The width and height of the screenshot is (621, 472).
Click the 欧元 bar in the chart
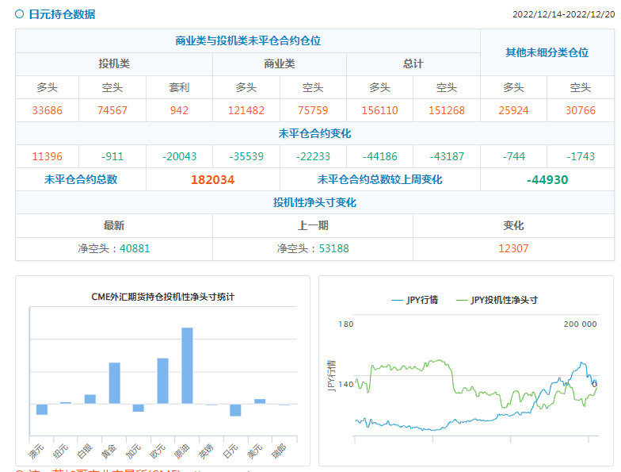tap(162, 381)
